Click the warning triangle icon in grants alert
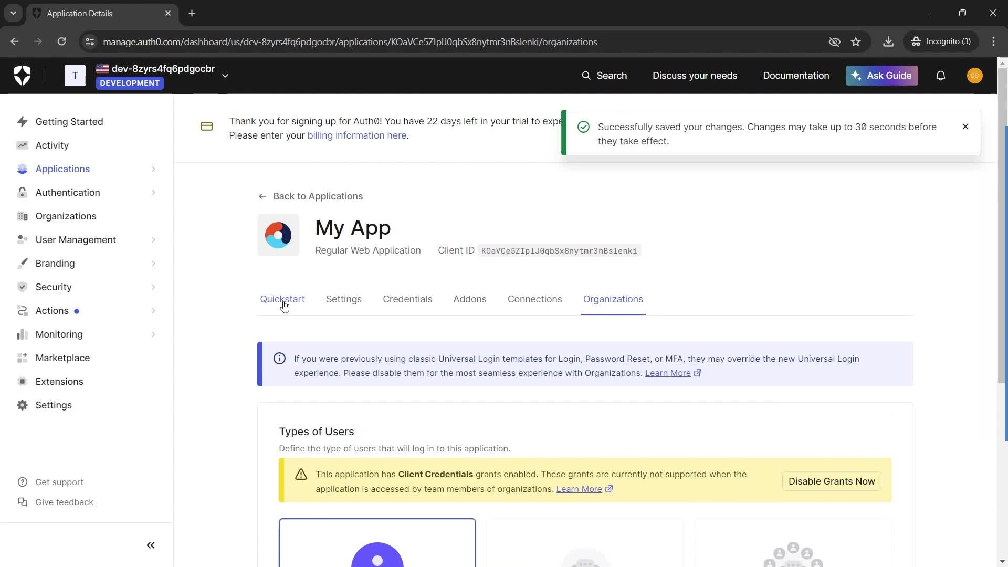This screenshot has width=1008, height=567. [301, 475]
